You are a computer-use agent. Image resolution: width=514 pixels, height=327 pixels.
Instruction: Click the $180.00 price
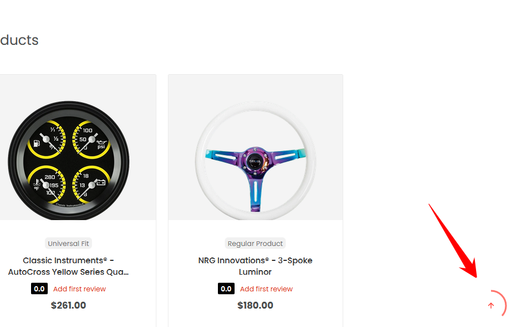pyautogui.click(x=255, y=305)
